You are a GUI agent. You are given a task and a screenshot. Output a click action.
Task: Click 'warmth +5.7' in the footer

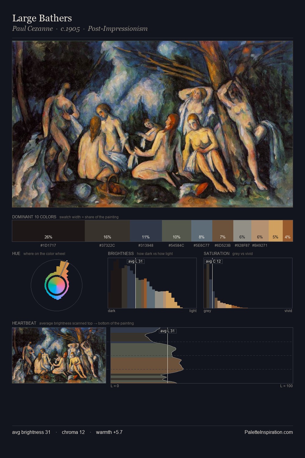109,432
